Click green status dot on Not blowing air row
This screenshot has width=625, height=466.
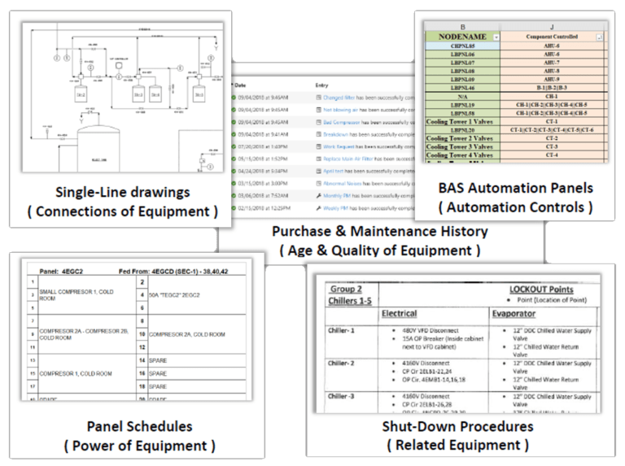pyautogui.click(x=234, y=110)
